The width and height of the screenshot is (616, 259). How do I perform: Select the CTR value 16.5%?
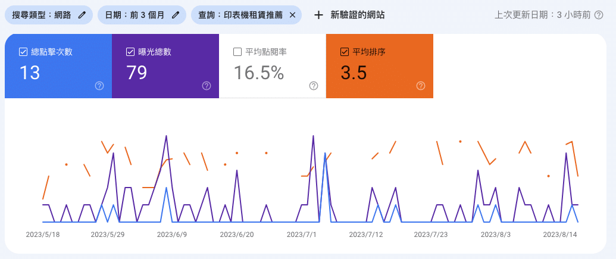coord(258,73)
